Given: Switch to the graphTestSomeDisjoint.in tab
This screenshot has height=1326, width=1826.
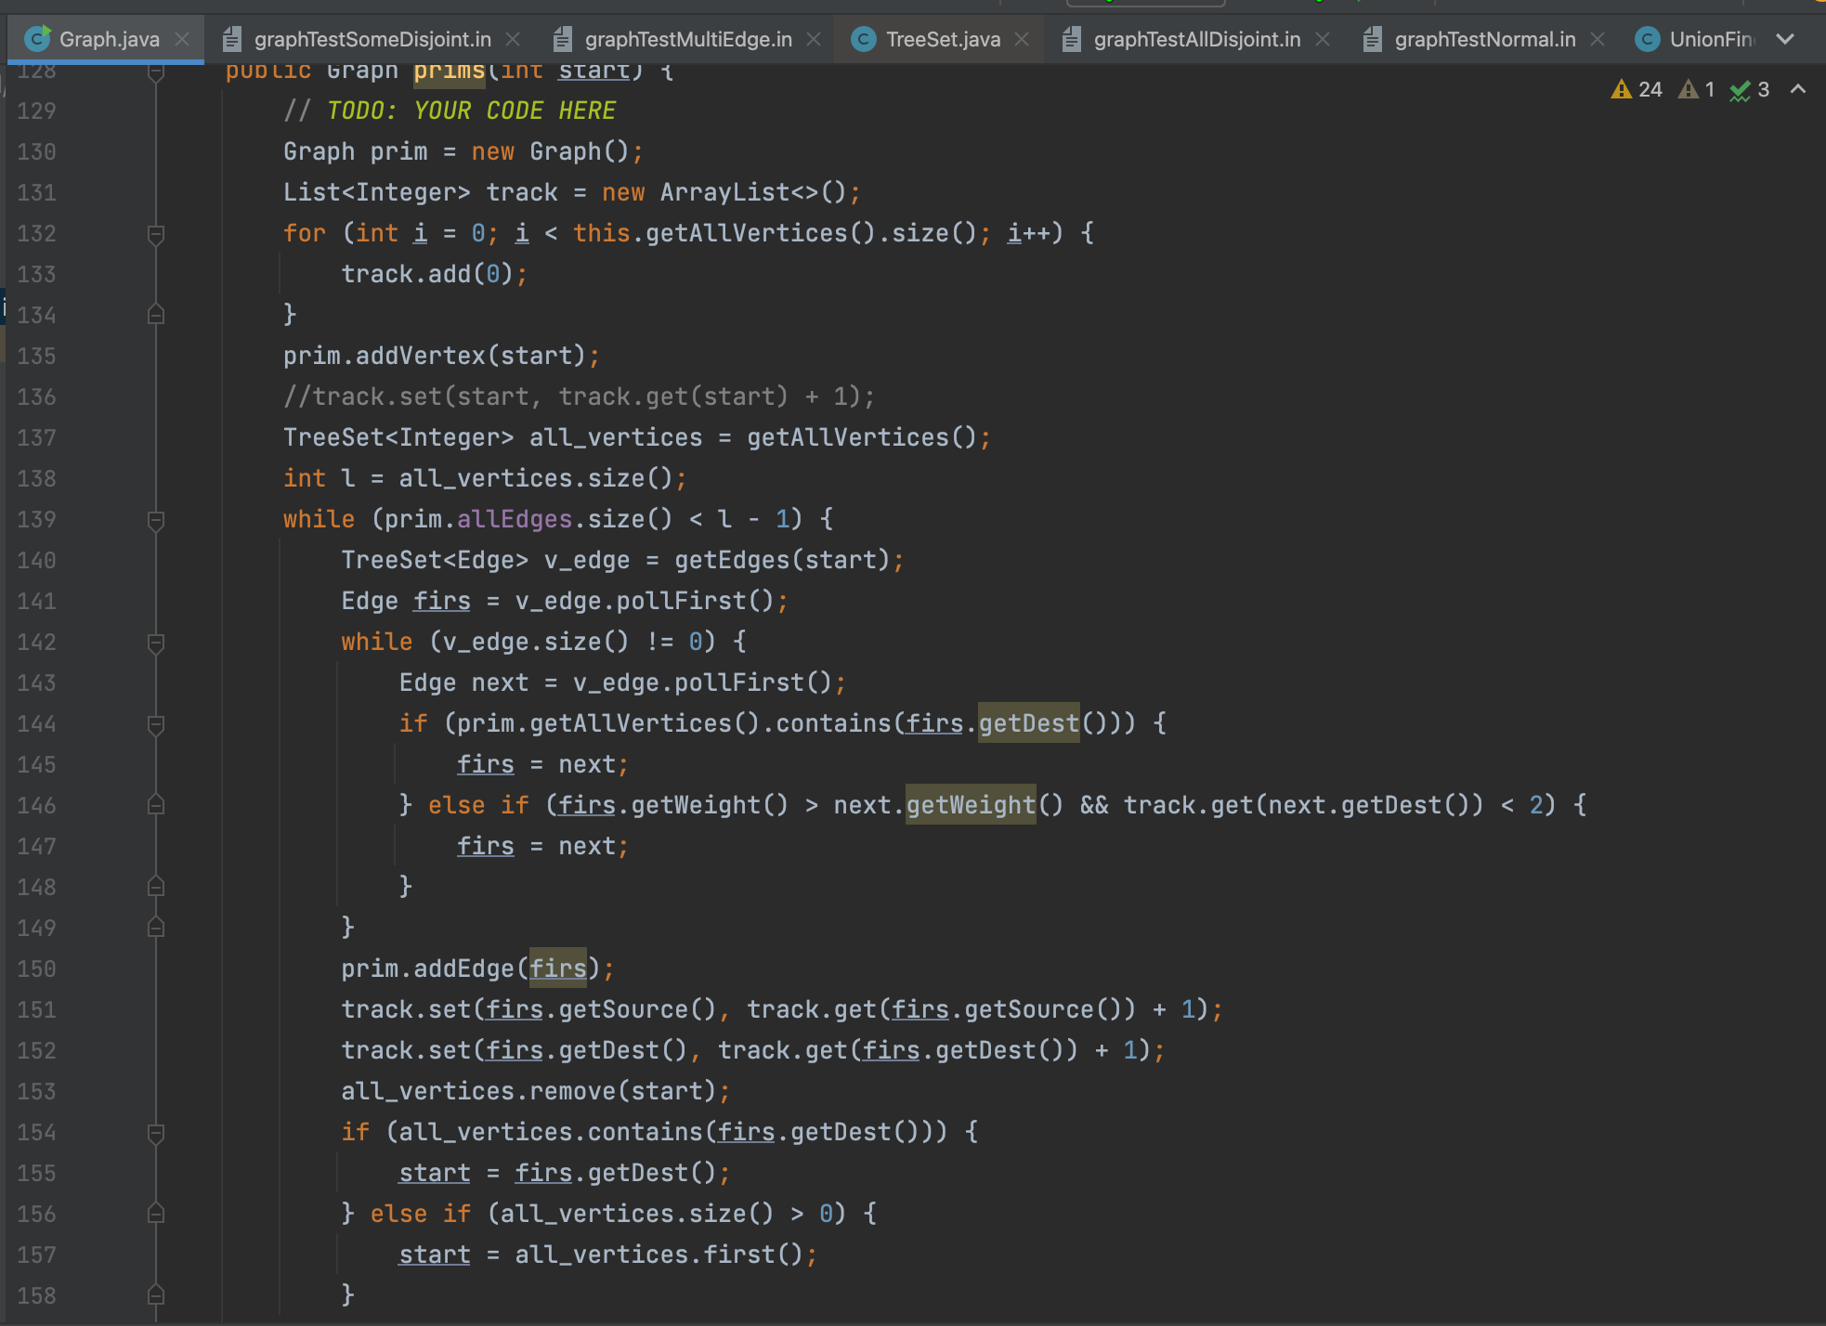Looking at the screenshot, I should coord(372,39).
